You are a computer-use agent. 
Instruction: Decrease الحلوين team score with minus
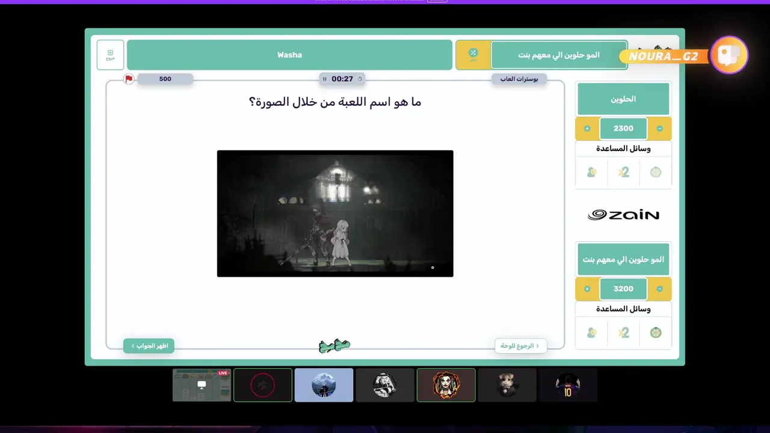(659, 129)
